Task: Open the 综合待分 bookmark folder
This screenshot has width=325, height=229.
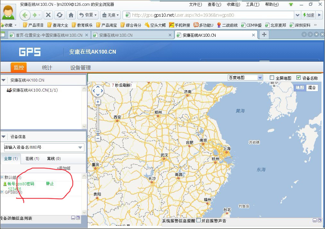Action: 131,25
